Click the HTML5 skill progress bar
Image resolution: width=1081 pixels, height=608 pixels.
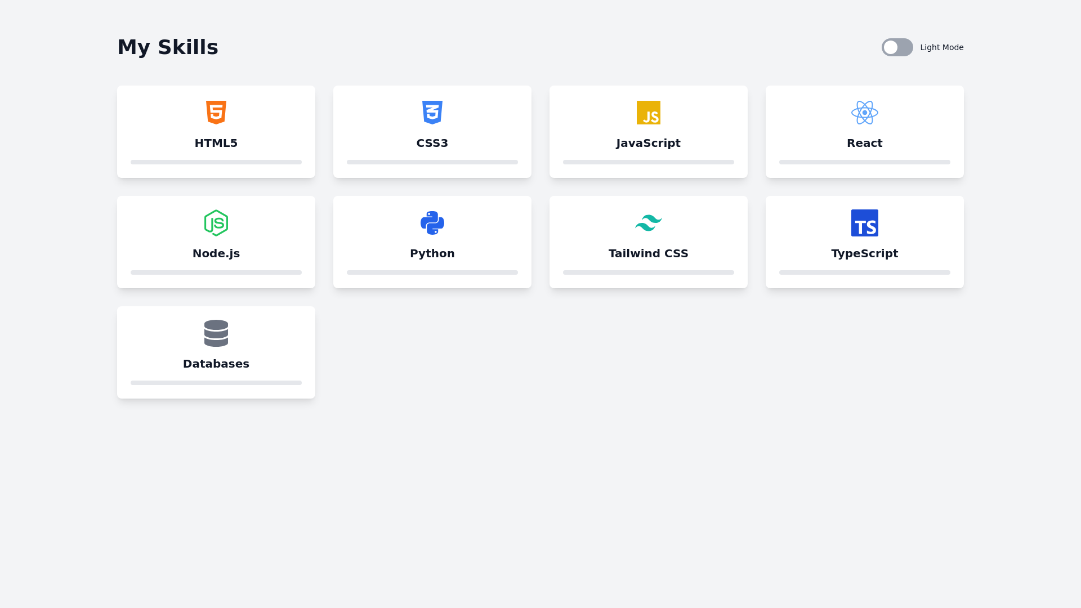[x=216, y=162]
